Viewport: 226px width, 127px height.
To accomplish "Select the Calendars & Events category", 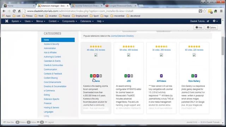I will click(x=52, y=61).
